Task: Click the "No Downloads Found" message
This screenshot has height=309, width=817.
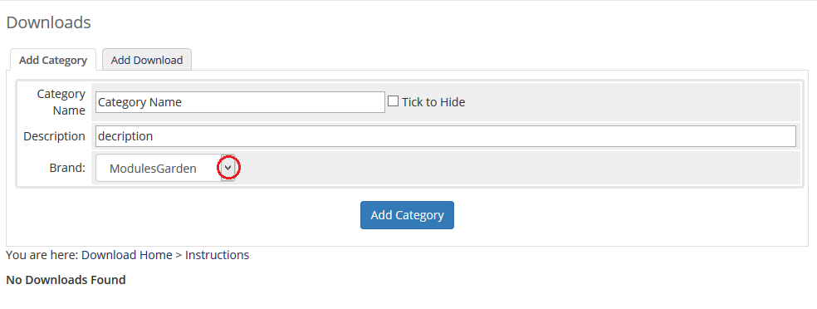Action: [x=66, y=280]
